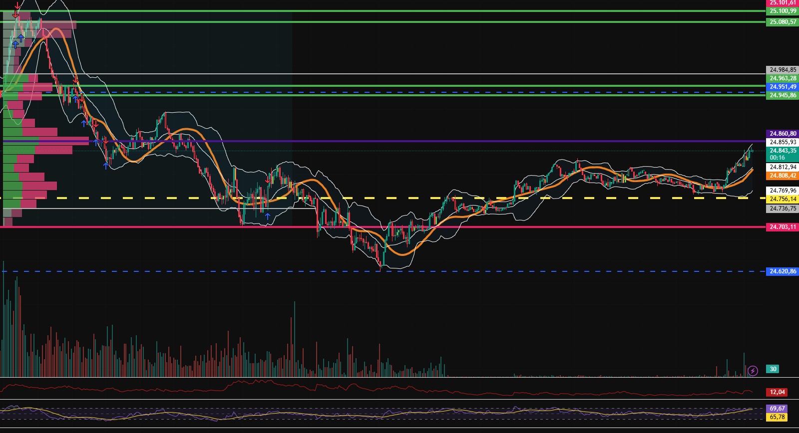The height and width of the screenshot is (433, 799).
Task: Click the blue buy arrow at chart bottom near 24.703 line
Action: tap(268, 216)
